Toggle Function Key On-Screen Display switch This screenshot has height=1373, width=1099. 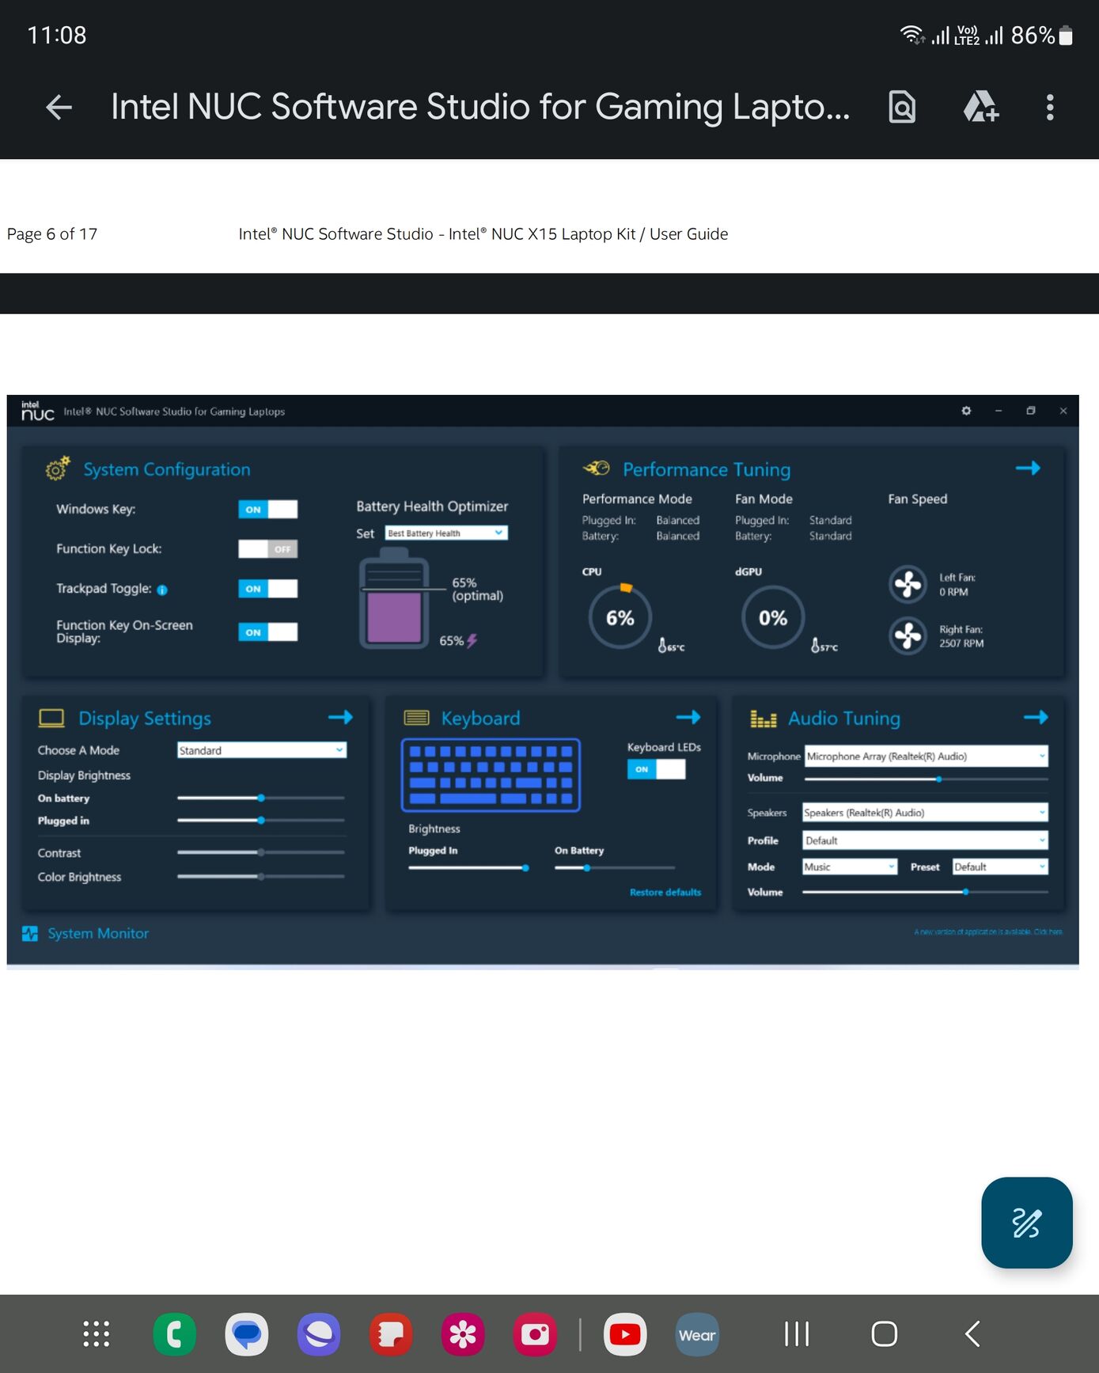point(267,632)
